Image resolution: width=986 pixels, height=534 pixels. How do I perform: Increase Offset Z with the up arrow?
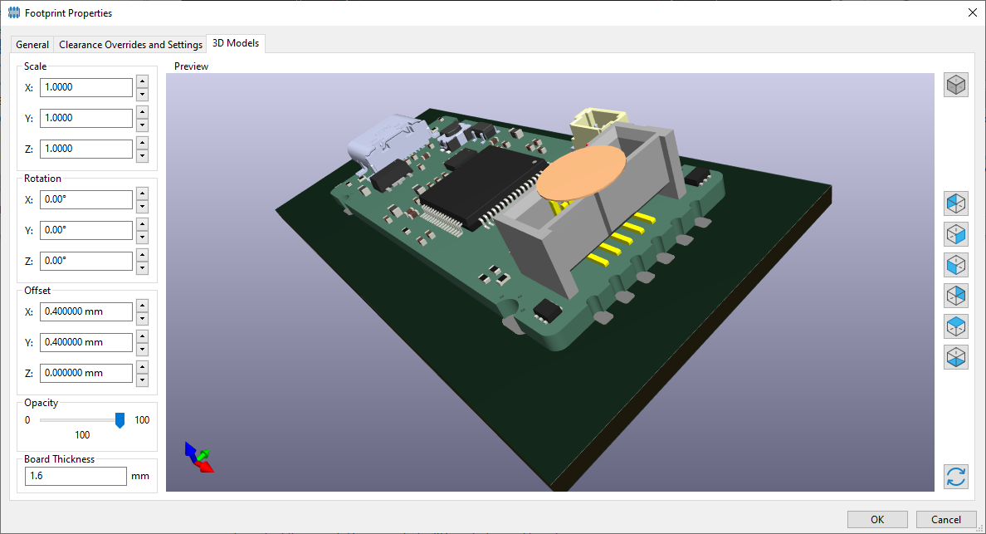pyautogui.click(x=142, y=367)
